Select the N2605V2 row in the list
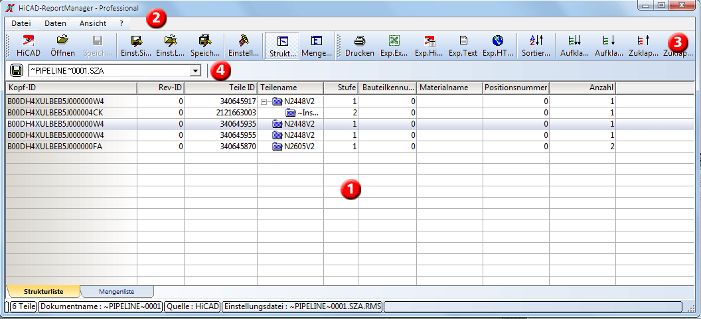The image size is (701, 319). pyautogui.click(x=299, y=147)
